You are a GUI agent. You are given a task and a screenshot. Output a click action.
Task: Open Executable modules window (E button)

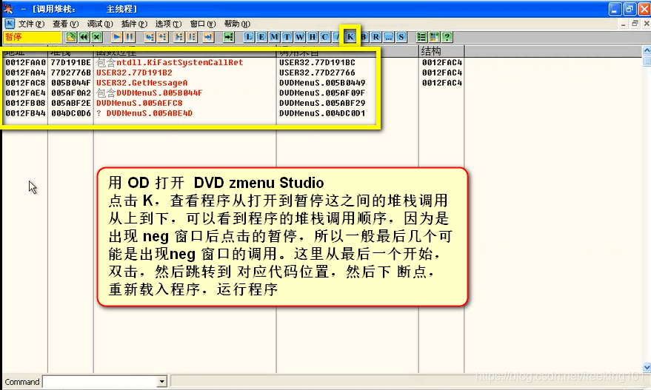[261, 37]
